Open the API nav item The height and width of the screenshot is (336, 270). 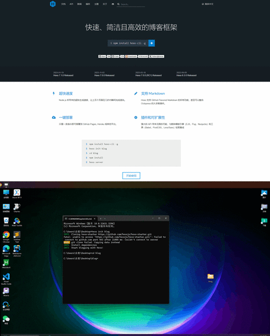tap(71, 4)
